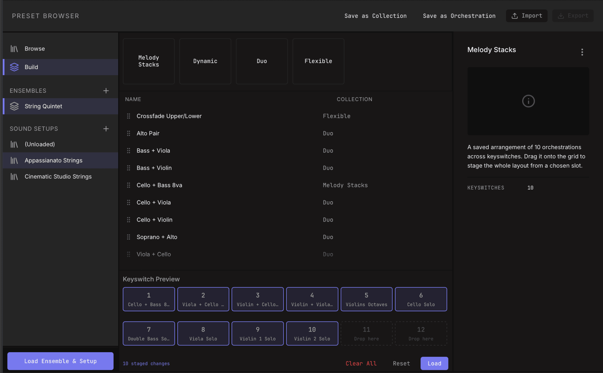Image resolution: width=603 pixels, height=373 pixels.
Task: Add a new sound setup with plus icon
Action: [106, 129]
